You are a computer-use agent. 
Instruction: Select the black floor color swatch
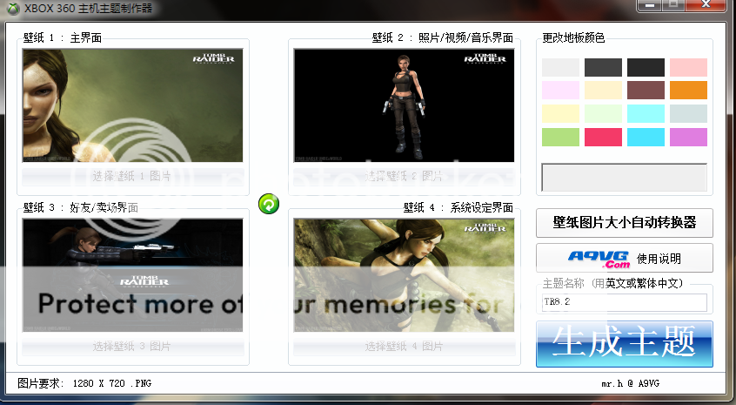pos(646,67)
